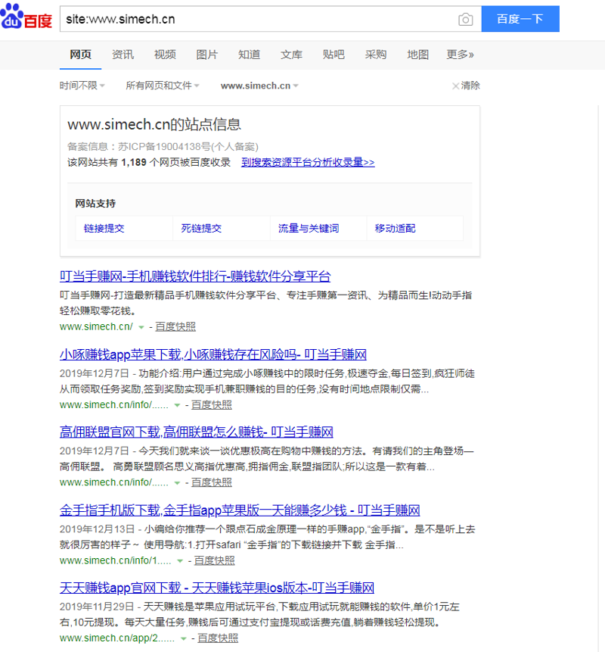This screenshot has width=605, height=652.
Task: Expand the 时间不限 time filter
Action: (x=82, y=86)
